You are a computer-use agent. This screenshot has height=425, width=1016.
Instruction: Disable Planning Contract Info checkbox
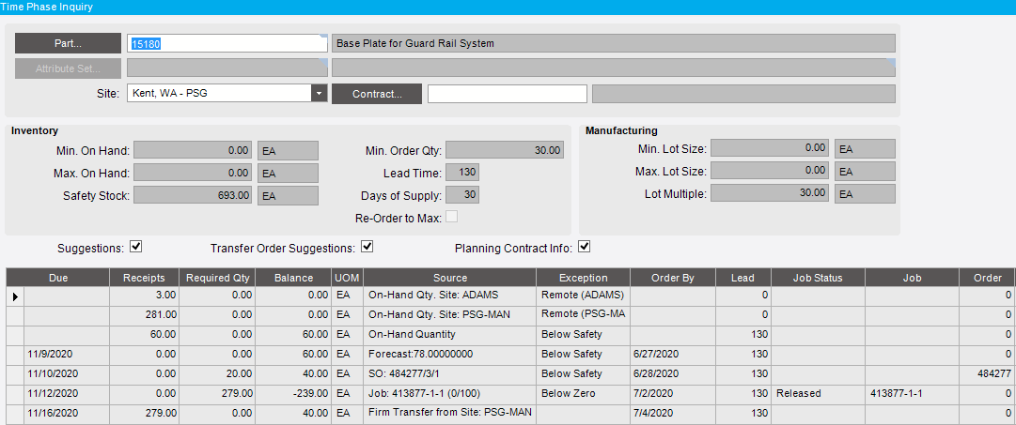coord(584,247)
